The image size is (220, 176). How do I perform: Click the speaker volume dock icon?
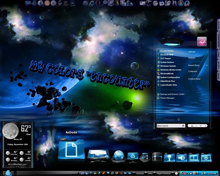coord(181,157)
